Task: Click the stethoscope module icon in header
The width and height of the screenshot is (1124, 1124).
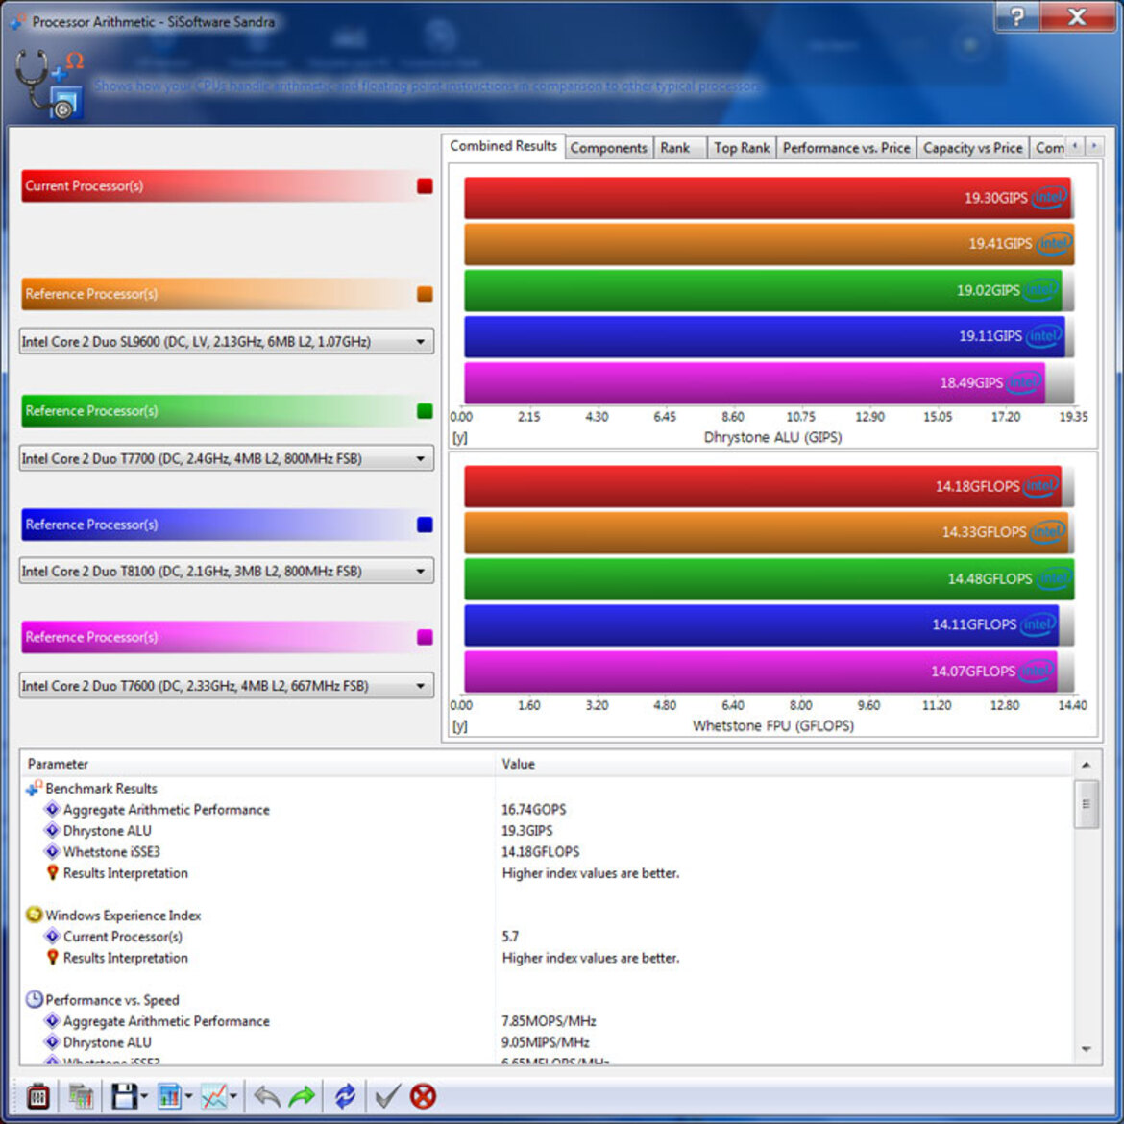Action: tap(49, 84)
